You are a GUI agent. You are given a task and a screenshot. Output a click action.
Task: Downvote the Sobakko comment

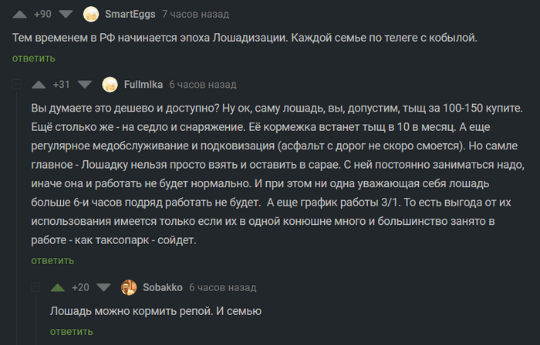103,287
